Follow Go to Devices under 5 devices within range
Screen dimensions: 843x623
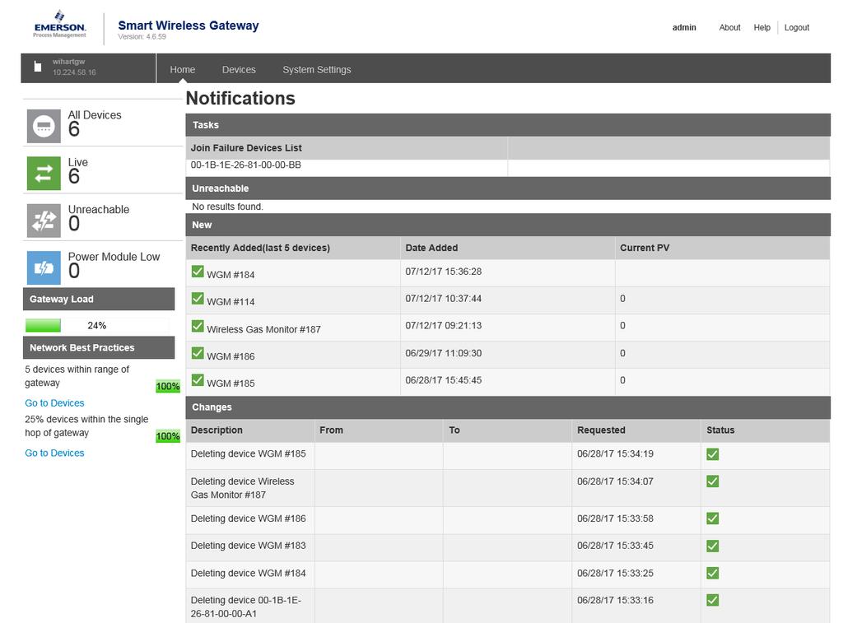[x=54, y=403]
